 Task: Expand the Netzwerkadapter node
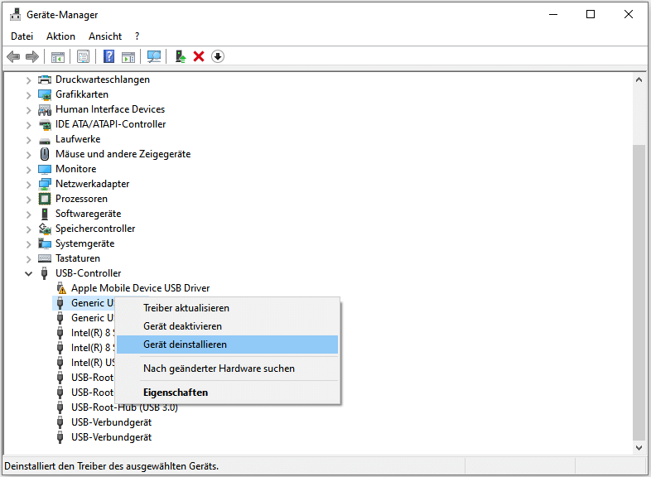pyautogui.click(x=28, y=185)
